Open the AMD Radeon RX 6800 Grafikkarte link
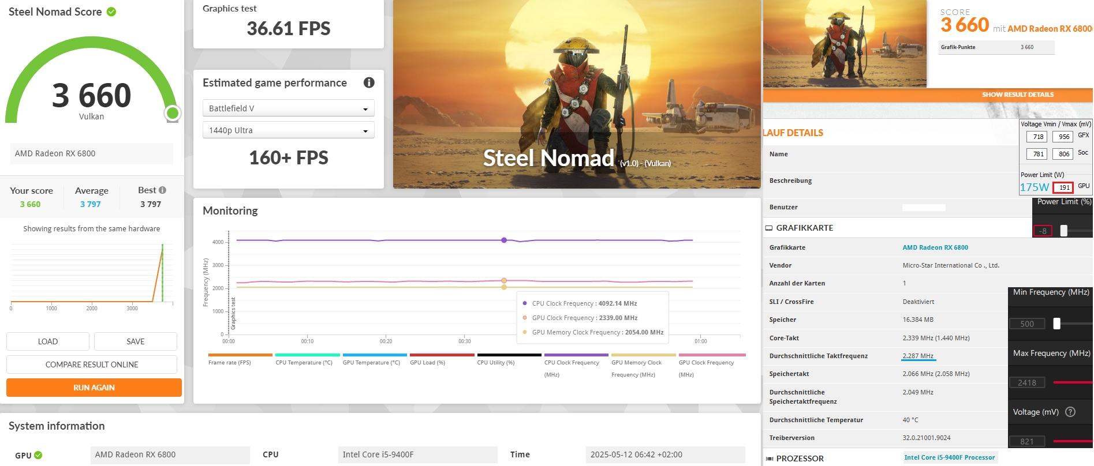 click(x=935, y=247)
